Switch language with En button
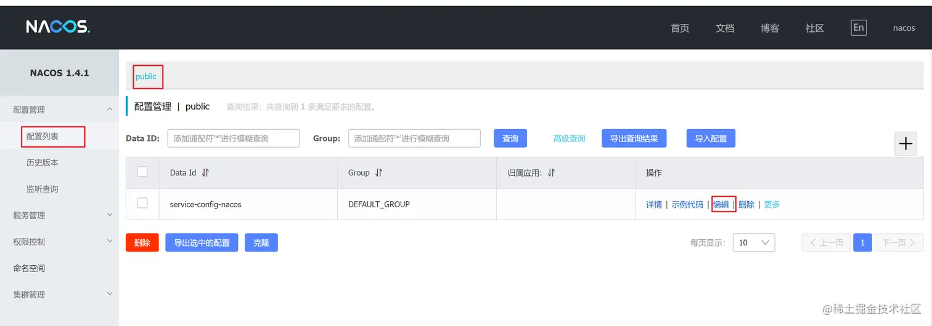Screen dimensions: 932x326 [858, 27]
